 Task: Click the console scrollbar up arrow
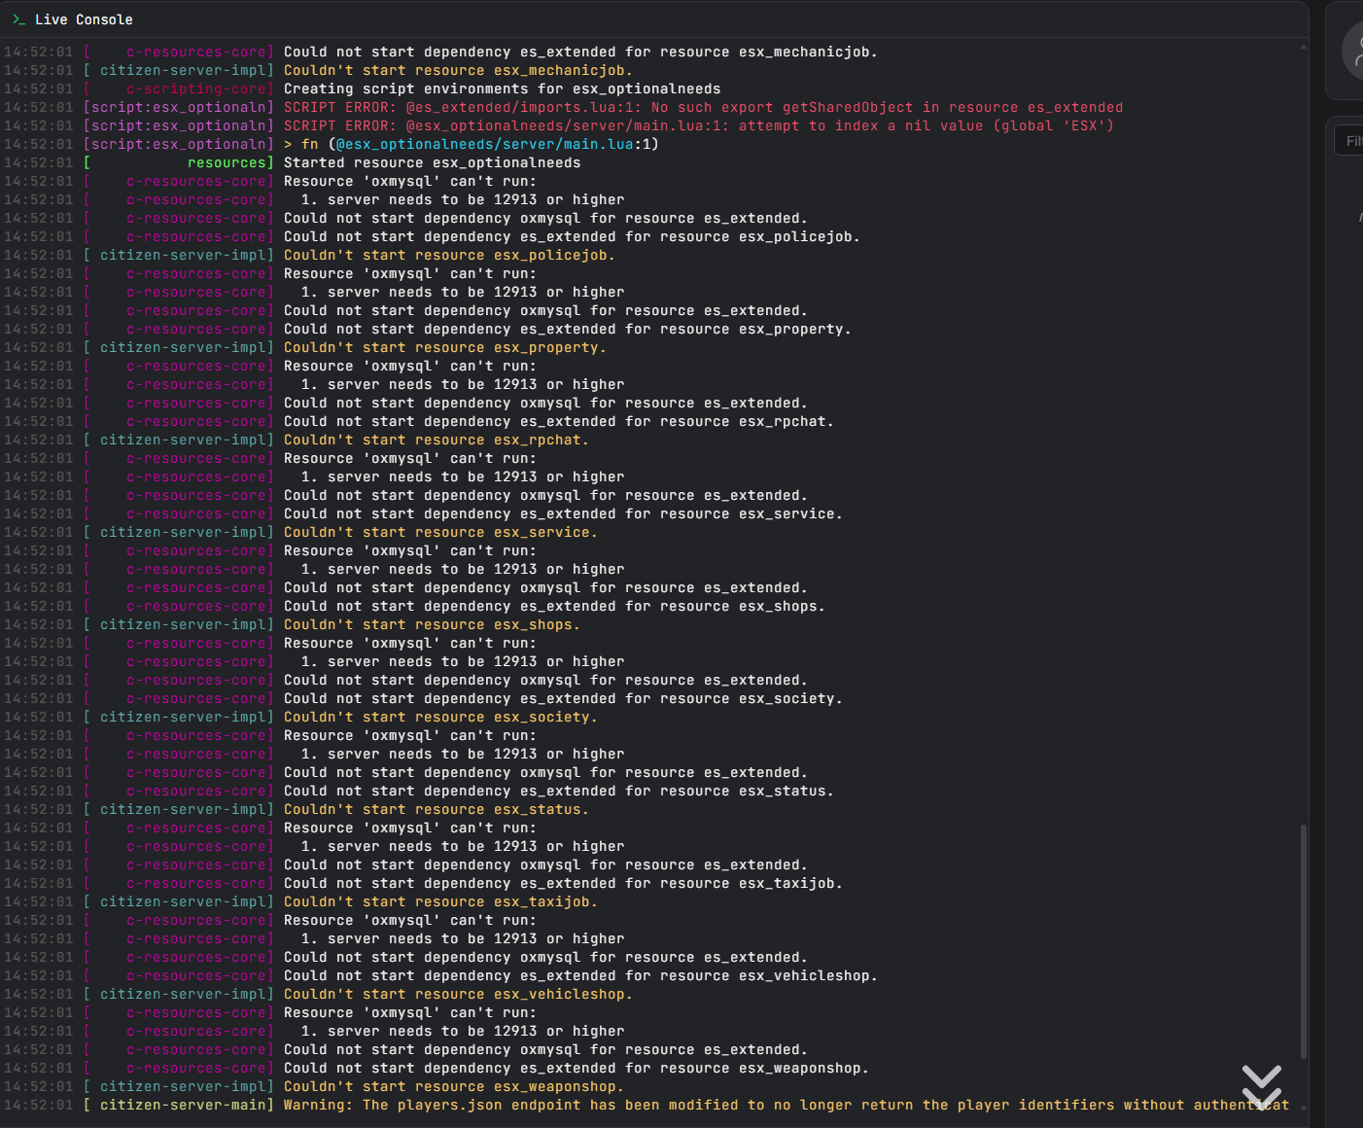point(1303,46)
